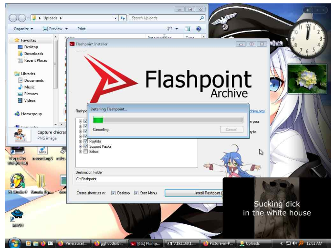Screen dimensions: 336x252
Task: Click the network tray icon
Action: 288,243
